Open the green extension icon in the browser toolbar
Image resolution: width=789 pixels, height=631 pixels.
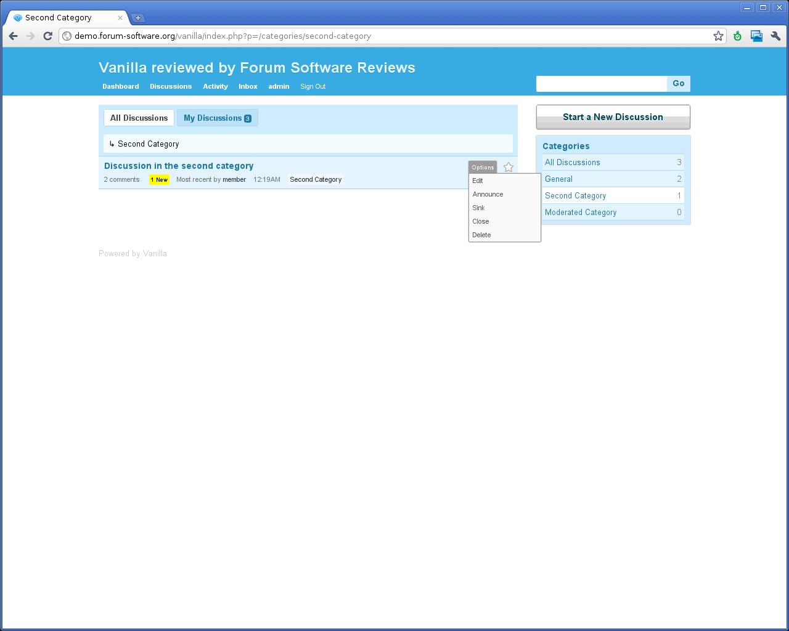click(738, 36)
